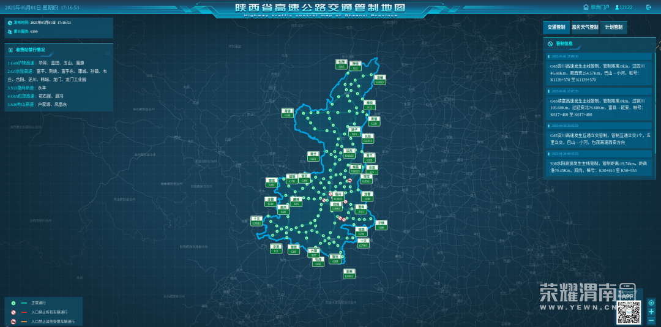Open the S30水阳高速 control notice entry
The height and width of the screenshot is (327, 661).
(x=599, y=167)
